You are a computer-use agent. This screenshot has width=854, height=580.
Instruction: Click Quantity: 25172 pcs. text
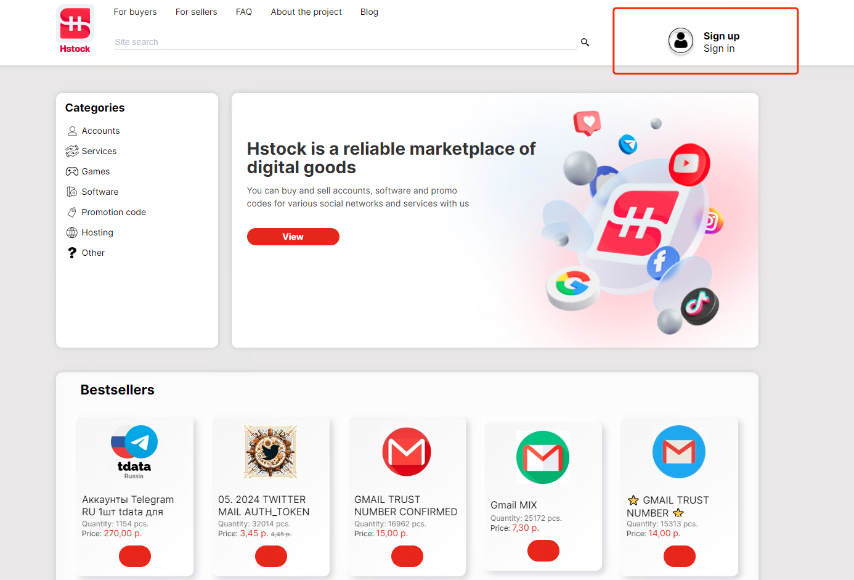click(526, 518)
